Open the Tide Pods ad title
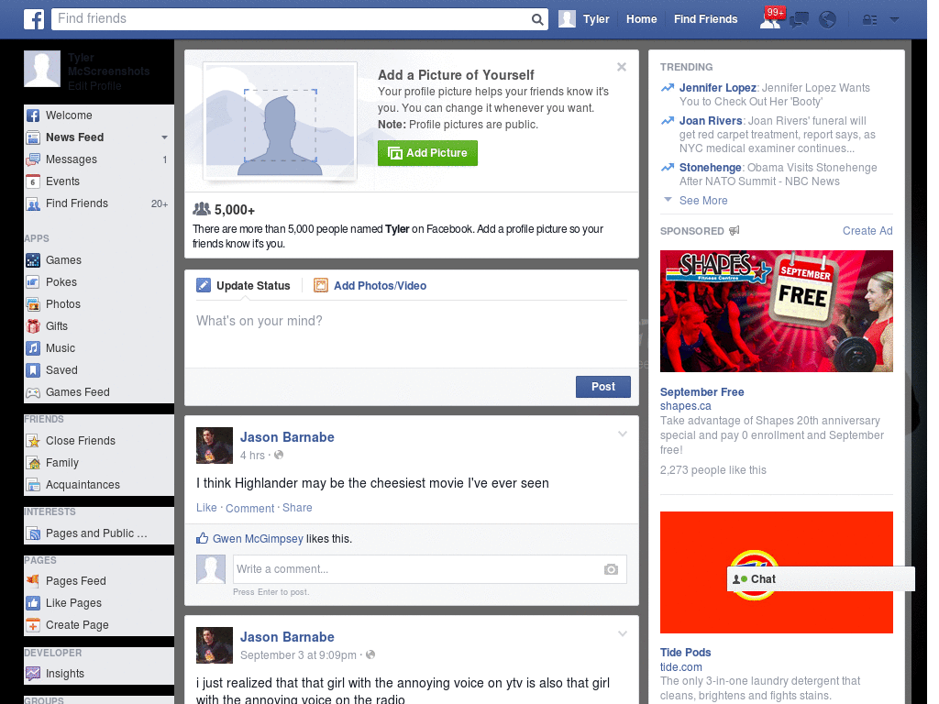 pyautogui.click(x=685, y=653)
